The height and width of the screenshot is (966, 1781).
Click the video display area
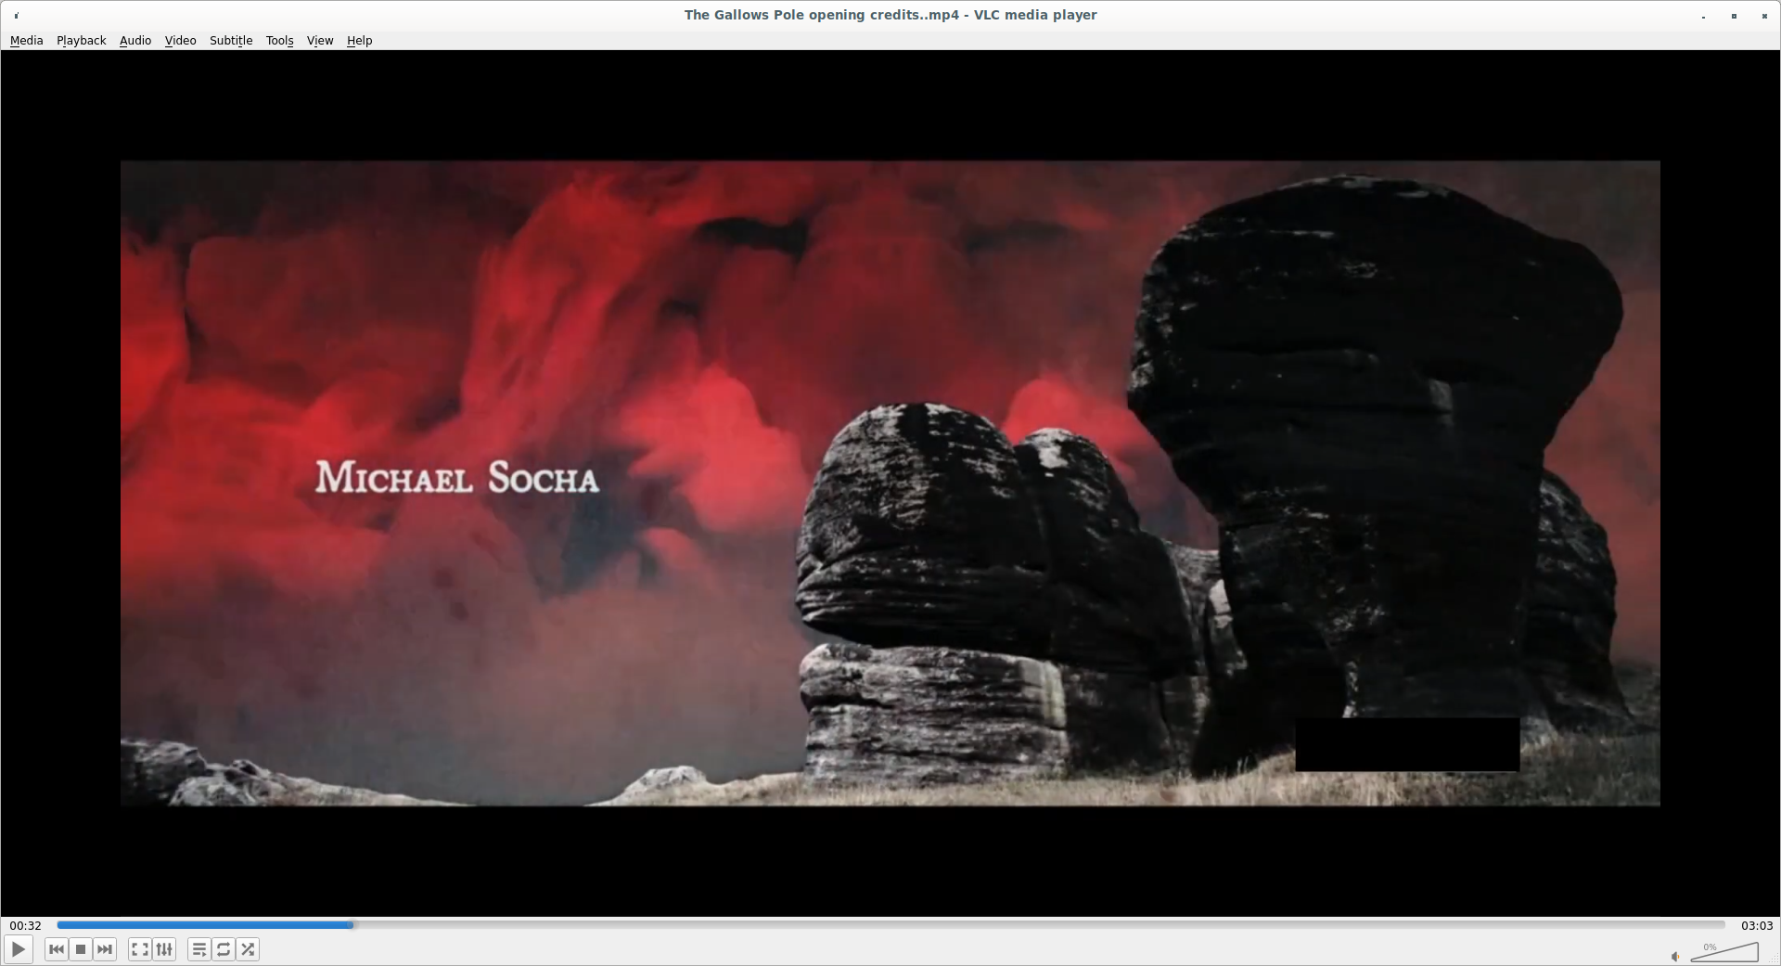coord(890,483)
